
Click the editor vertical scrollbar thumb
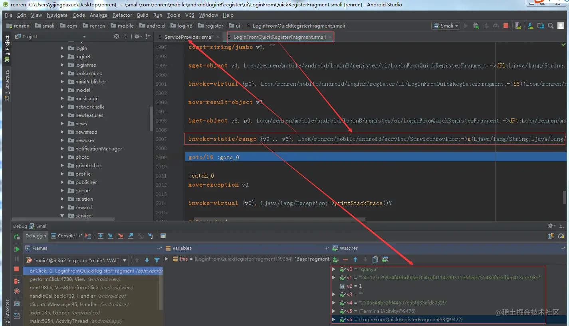pyautogui.click(x=565, y=197)
